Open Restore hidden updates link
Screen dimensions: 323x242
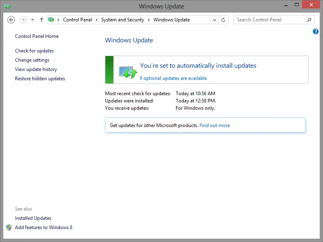click(40, 79)
